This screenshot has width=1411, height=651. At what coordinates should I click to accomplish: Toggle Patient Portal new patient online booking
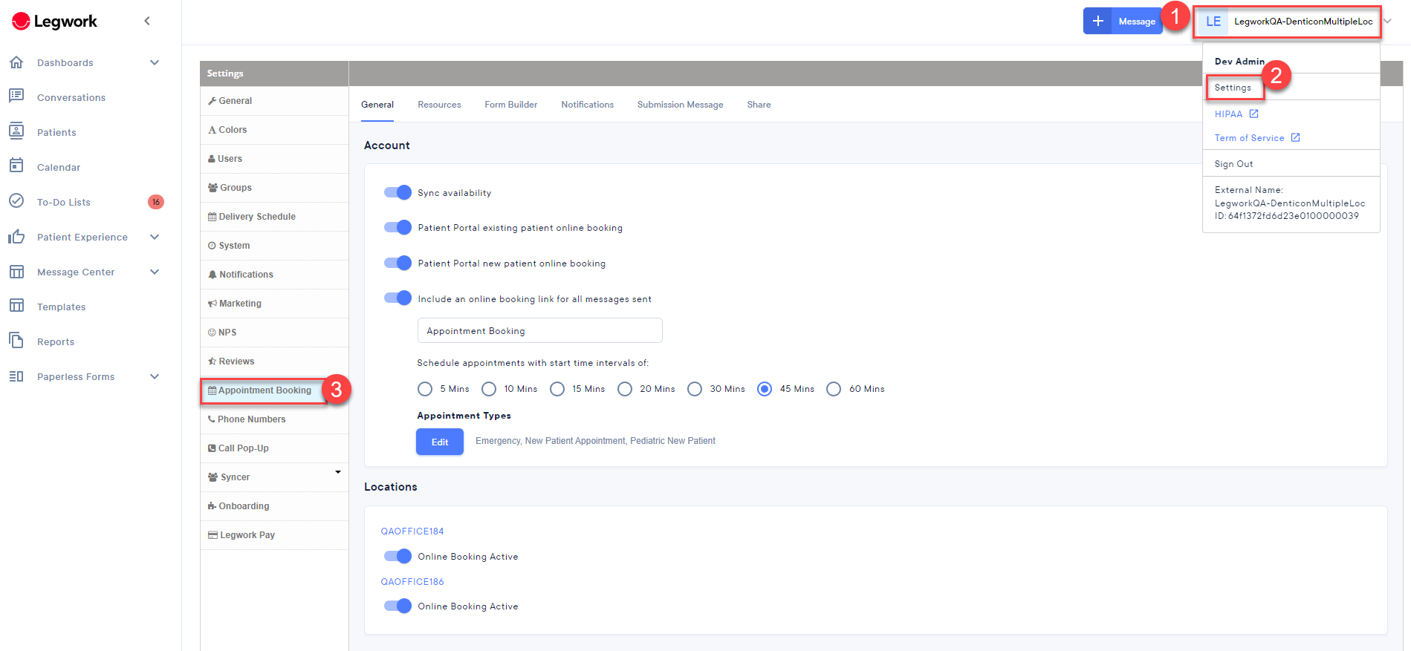[x=398, y=263]
